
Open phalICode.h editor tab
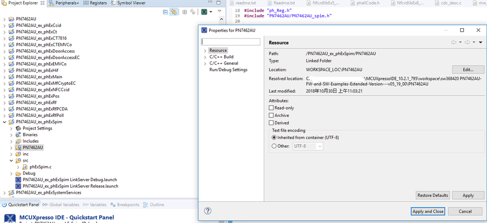pos(366,3)
